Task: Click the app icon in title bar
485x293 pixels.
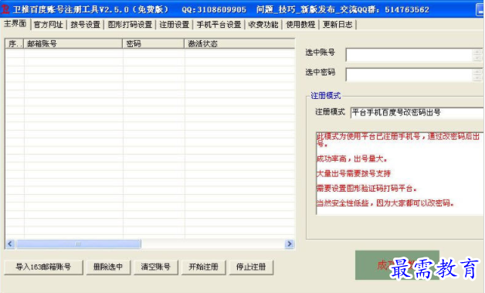Action: (5, 9)
